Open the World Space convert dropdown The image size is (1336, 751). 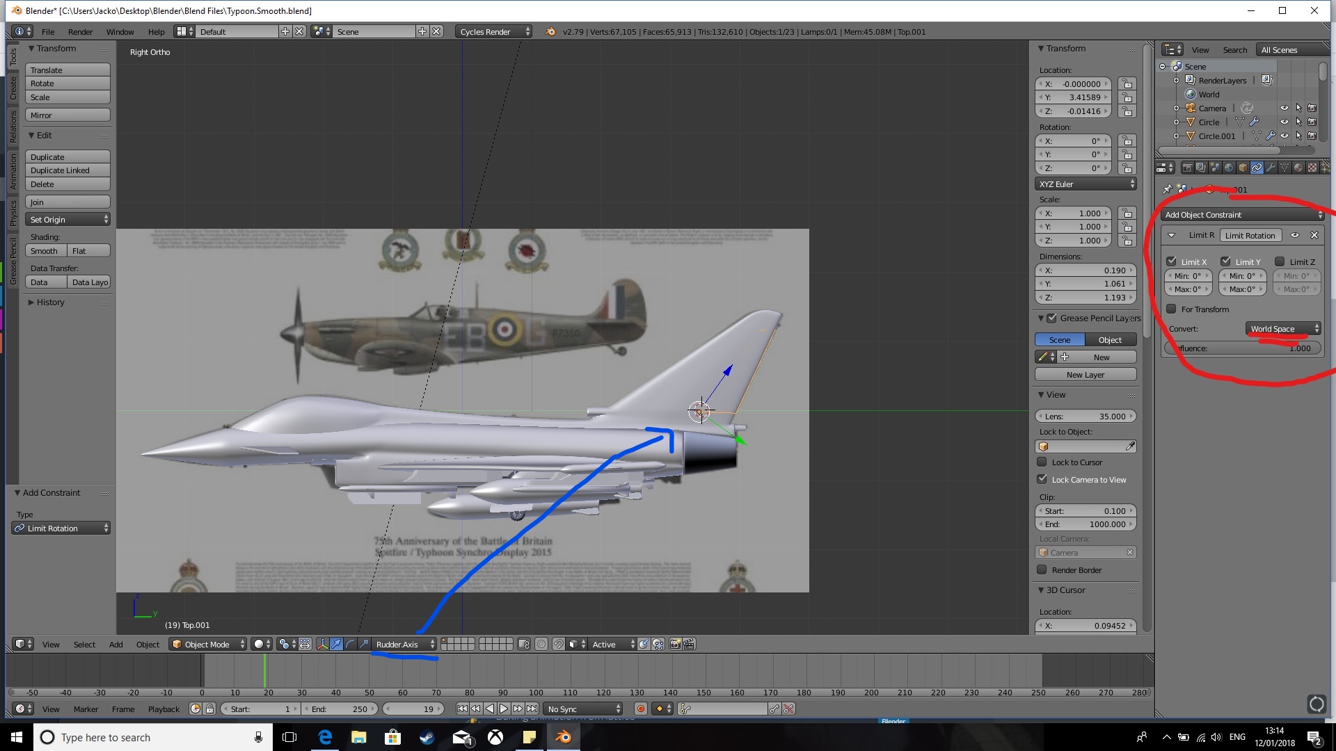1283,329
